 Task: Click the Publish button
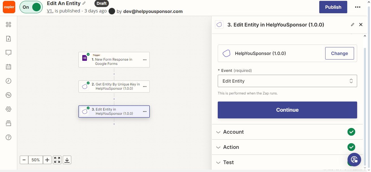click(x=333, y=7)
